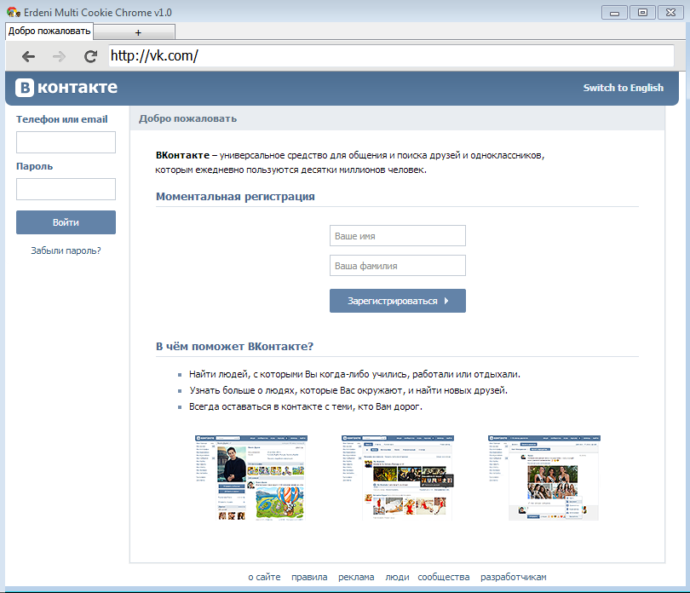Select the Добро пожаловать tab
Screen dimensions: 690x593
click(x=49, y=31)
